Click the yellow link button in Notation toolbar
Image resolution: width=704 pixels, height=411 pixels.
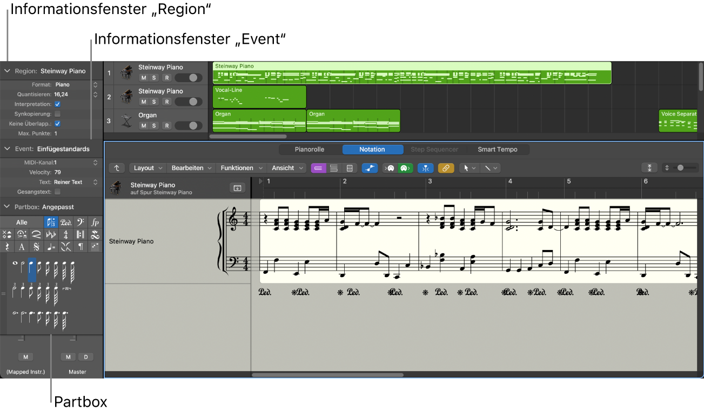[446, 168]
